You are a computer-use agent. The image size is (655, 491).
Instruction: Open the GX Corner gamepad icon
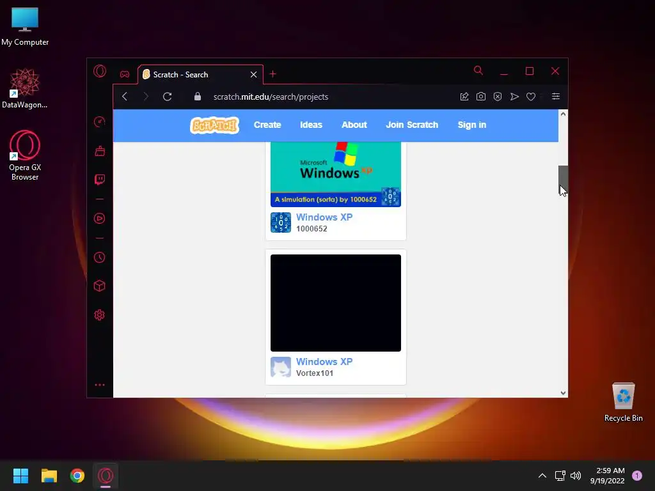125,74
